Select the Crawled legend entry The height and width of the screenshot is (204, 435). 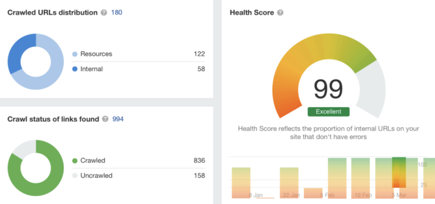[89, 160]
